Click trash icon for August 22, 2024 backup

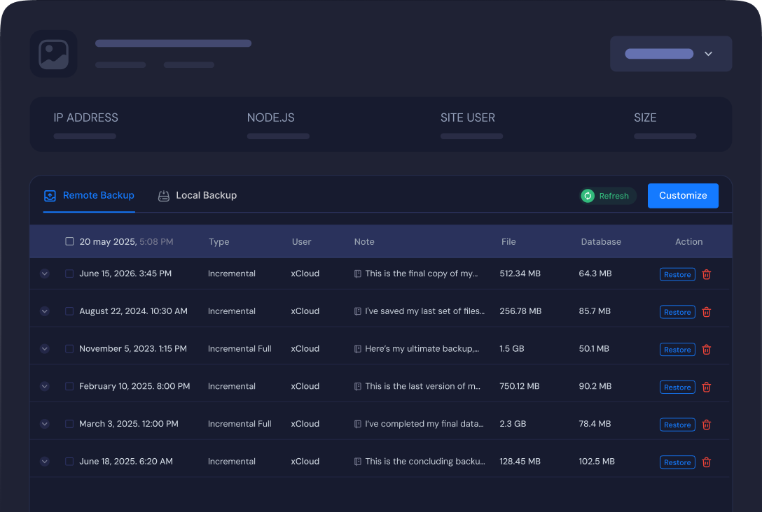pos(706,312)
